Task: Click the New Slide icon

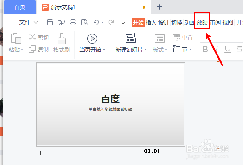Action: pyautogui.click(x=131, y=38)
